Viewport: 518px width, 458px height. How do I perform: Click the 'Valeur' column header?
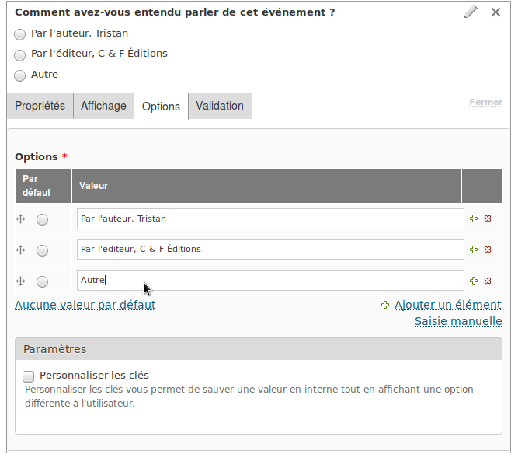(266, 186)
